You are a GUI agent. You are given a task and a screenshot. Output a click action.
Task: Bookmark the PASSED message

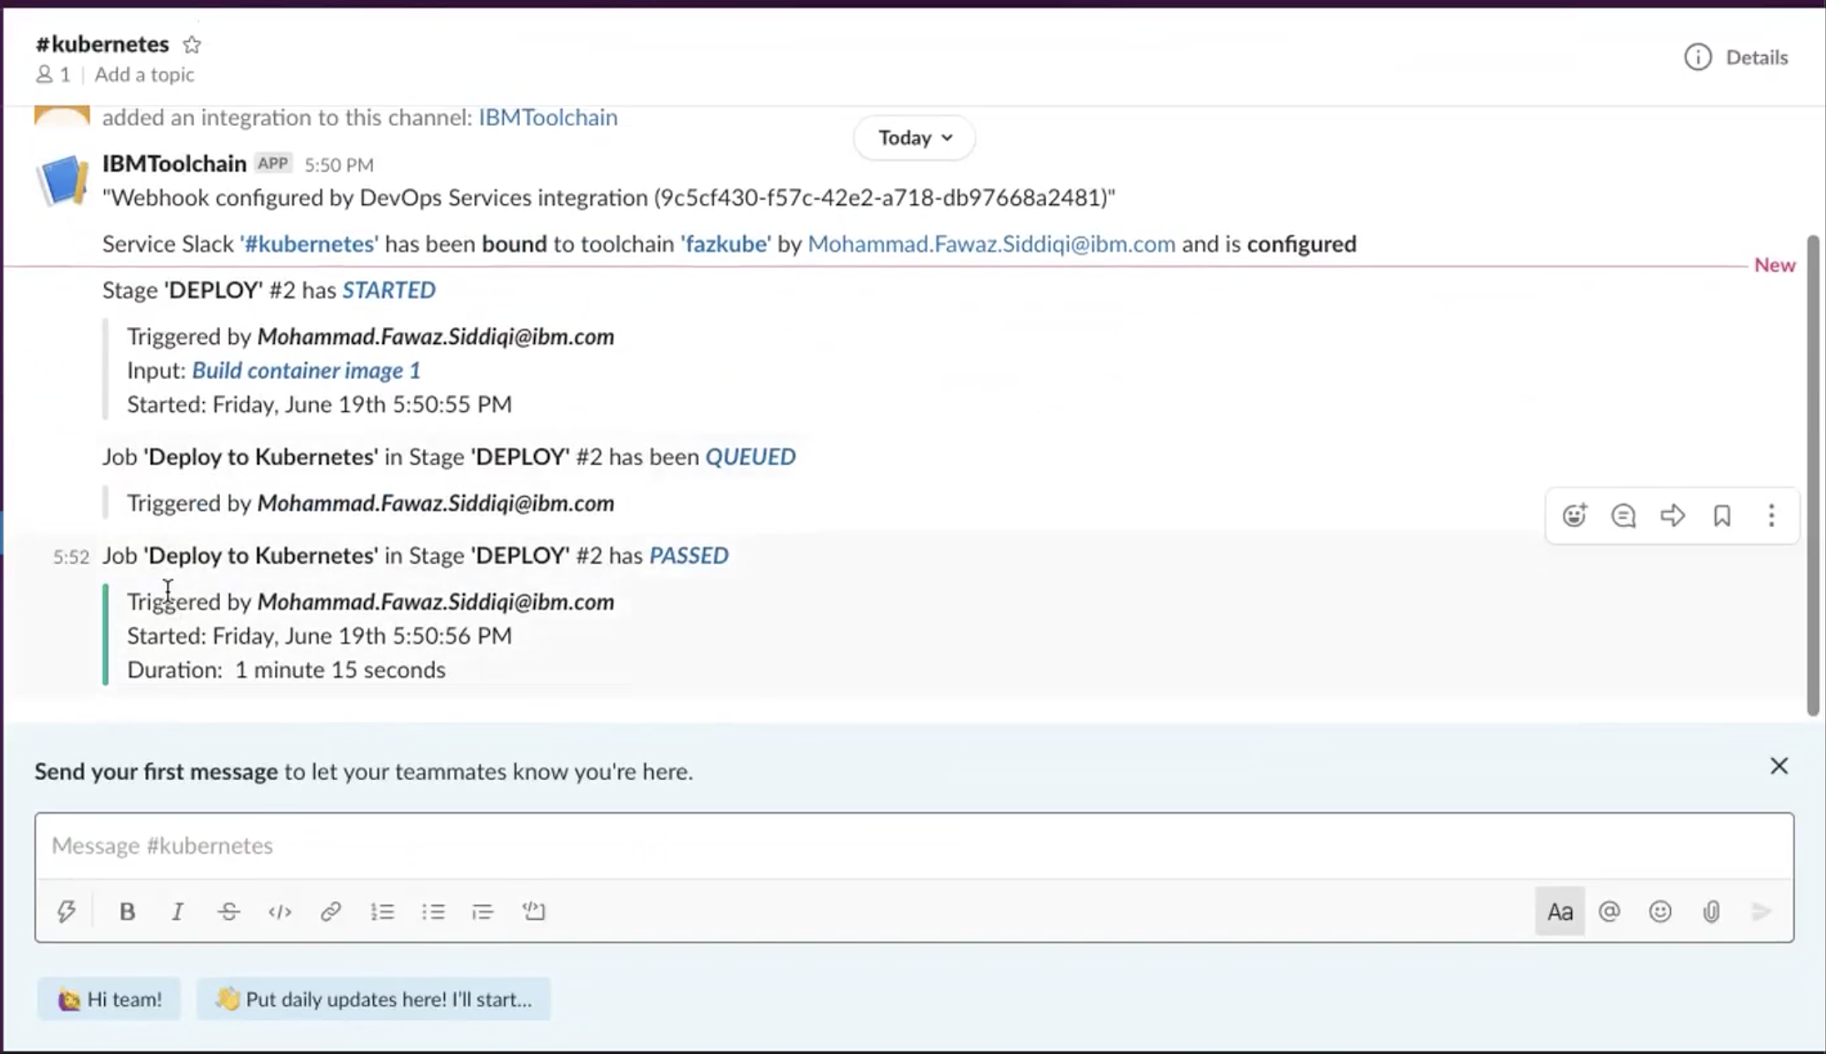1722,515
